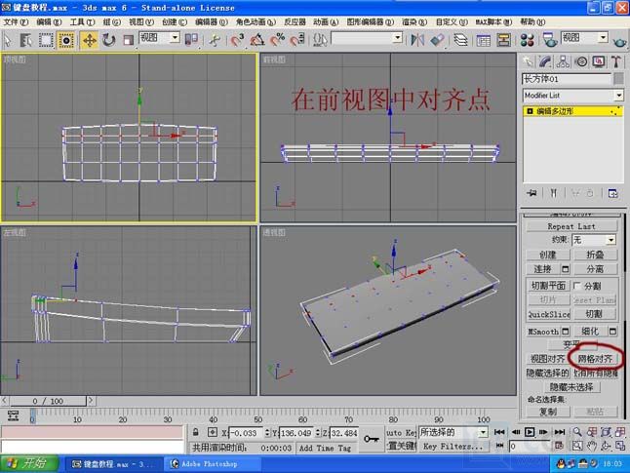Select the Select Object arrow tool
The height and width of the screenshot is (473, 630).
[x=8, y=40]
